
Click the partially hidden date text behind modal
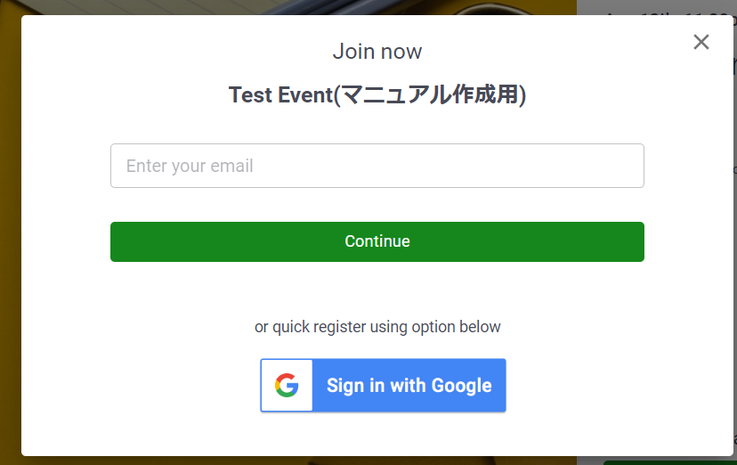click(668, 12)
